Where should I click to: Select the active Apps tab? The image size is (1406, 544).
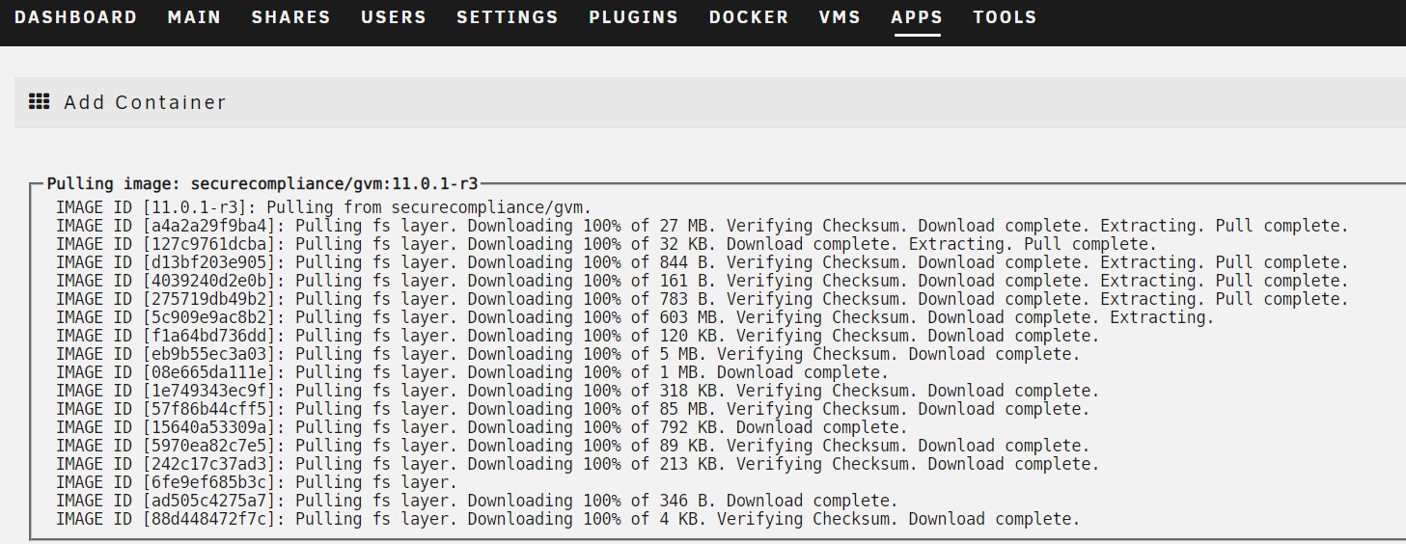tap(917, 17)
